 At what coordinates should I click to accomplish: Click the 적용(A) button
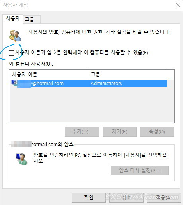pyautogui.click(x=164, y=197)
